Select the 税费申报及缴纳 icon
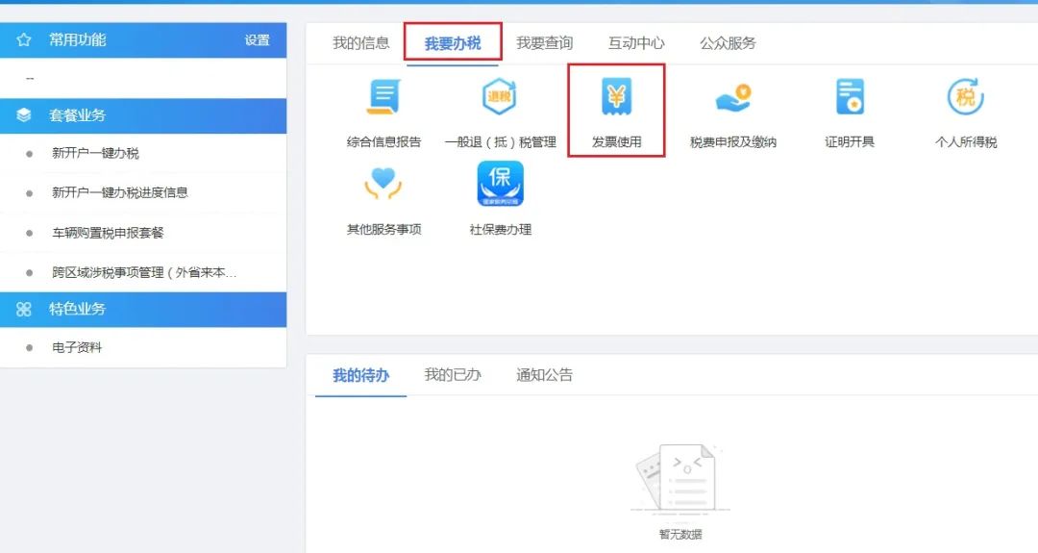Viewport: 1038px width, 553px height. click(x=732, y=98)
